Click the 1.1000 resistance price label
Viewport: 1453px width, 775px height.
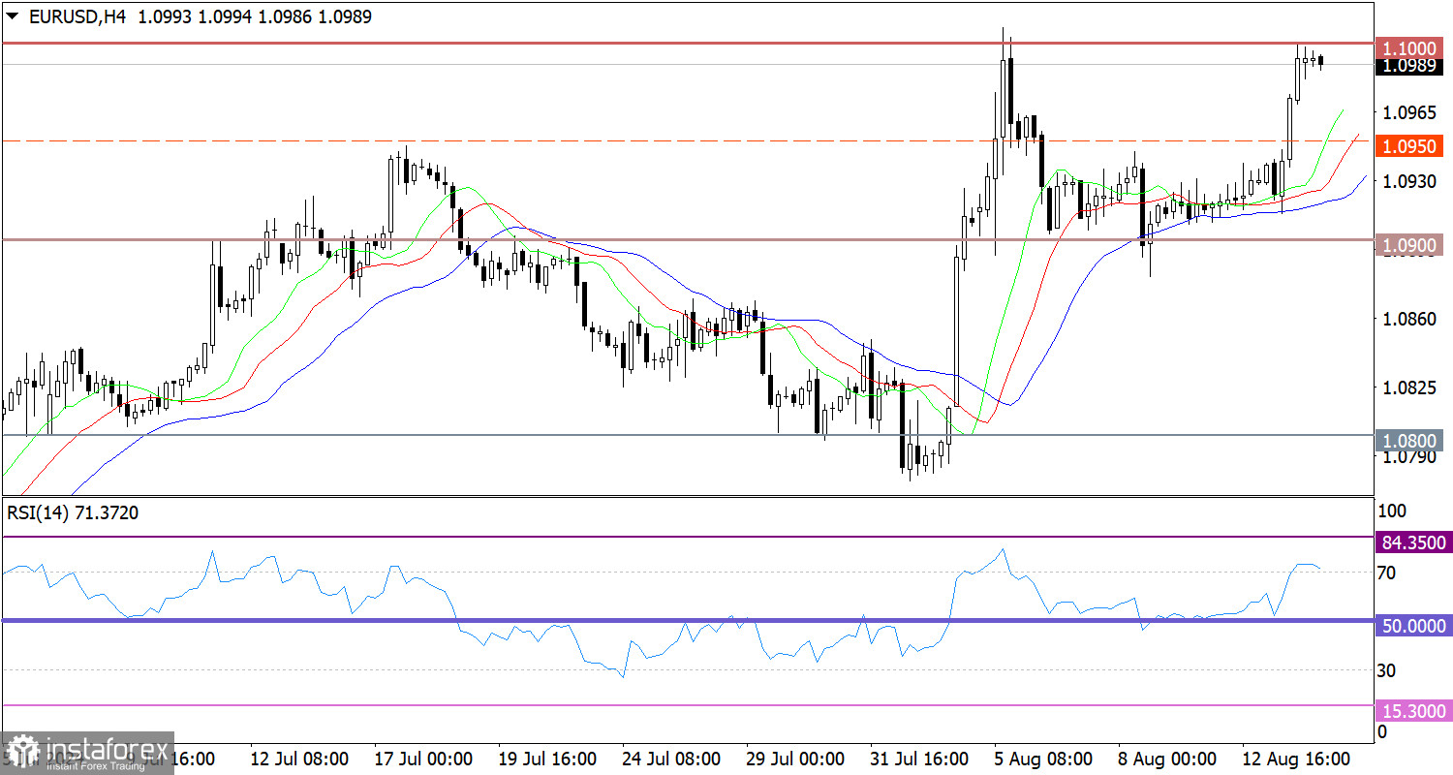(1410, 48)
